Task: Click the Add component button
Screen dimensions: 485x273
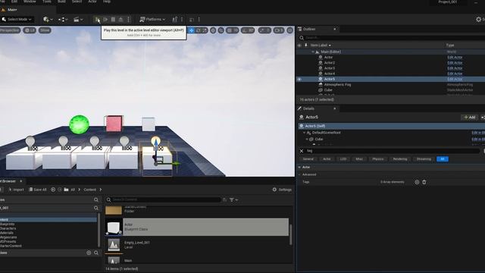Action: click(x=470, y=118)
